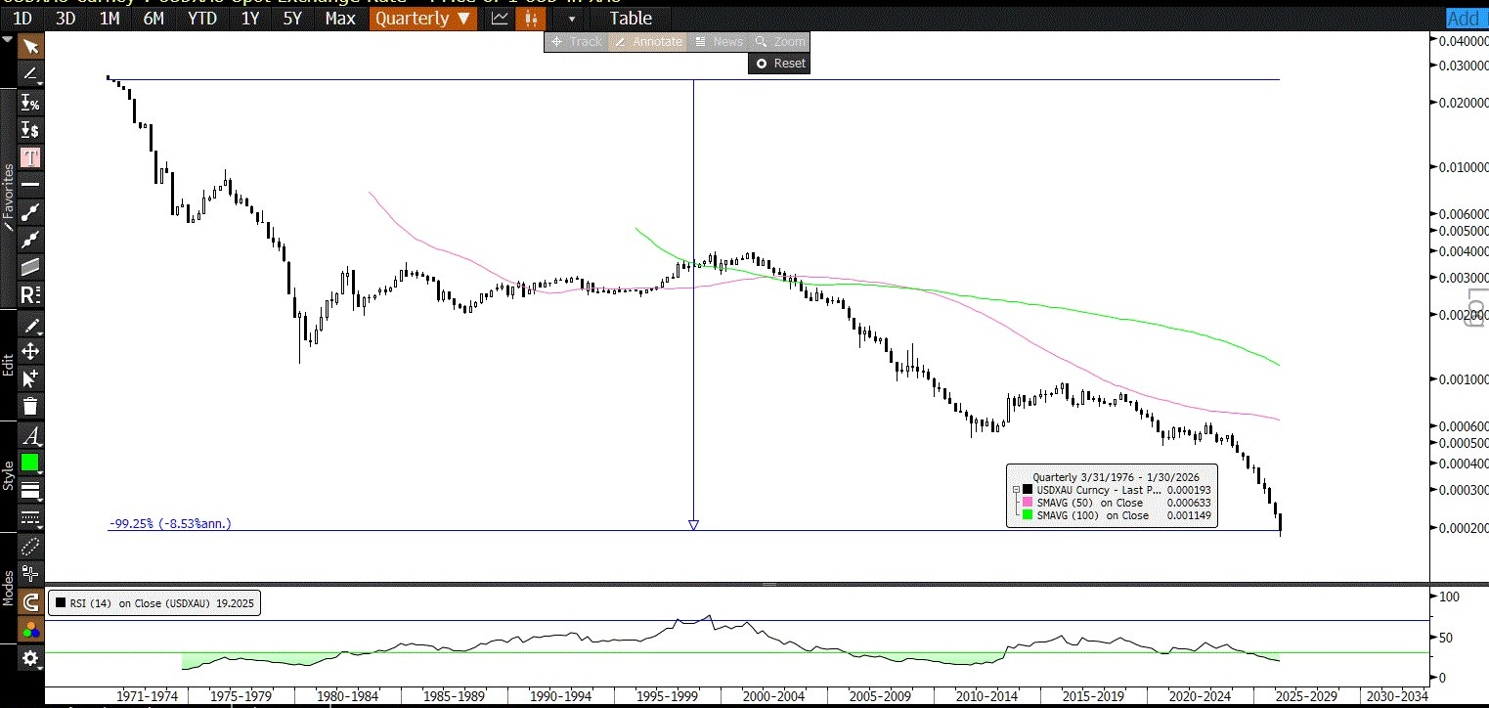Open chart type dropdown arrow beside candlestick

[x=571, y=19]
